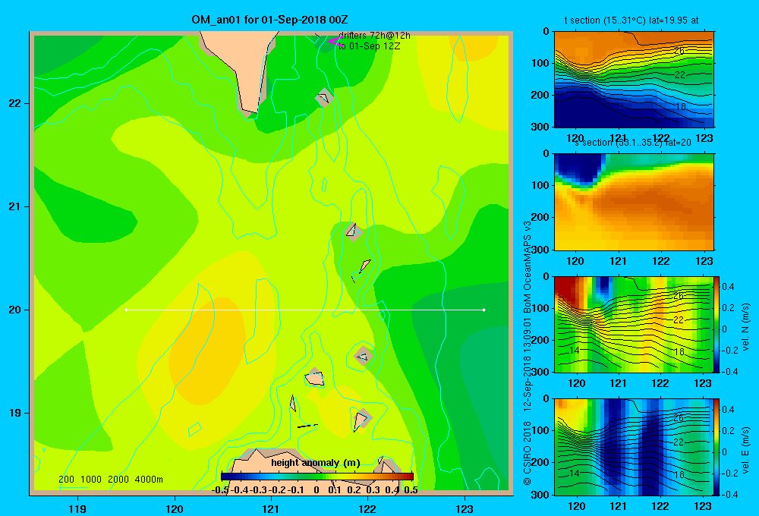The image size is (759, 516).
Task: Click the '-0.4' tick on vel. E scale
Action: [729, 494]
